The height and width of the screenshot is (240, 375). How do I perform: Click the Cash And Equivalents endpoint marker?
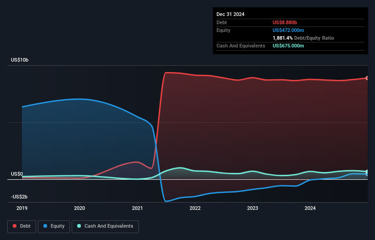[367, 172]
